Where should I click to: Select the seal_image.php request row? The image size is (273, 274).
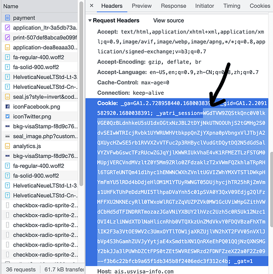39,136
